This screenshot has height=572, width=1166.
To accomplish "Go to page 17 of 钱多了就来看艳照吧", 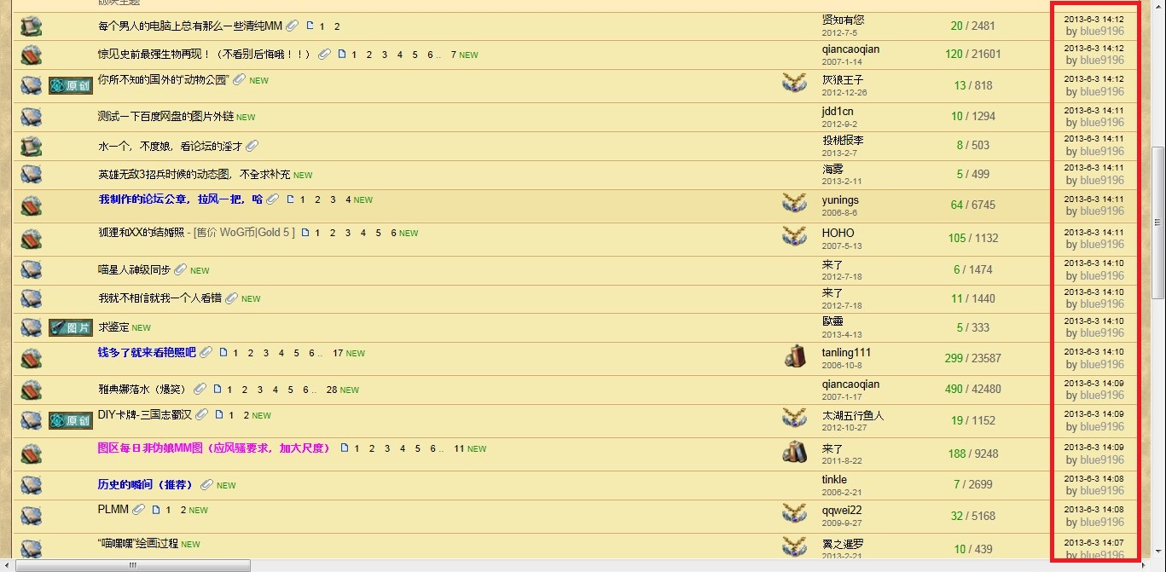I will [338, 353].
